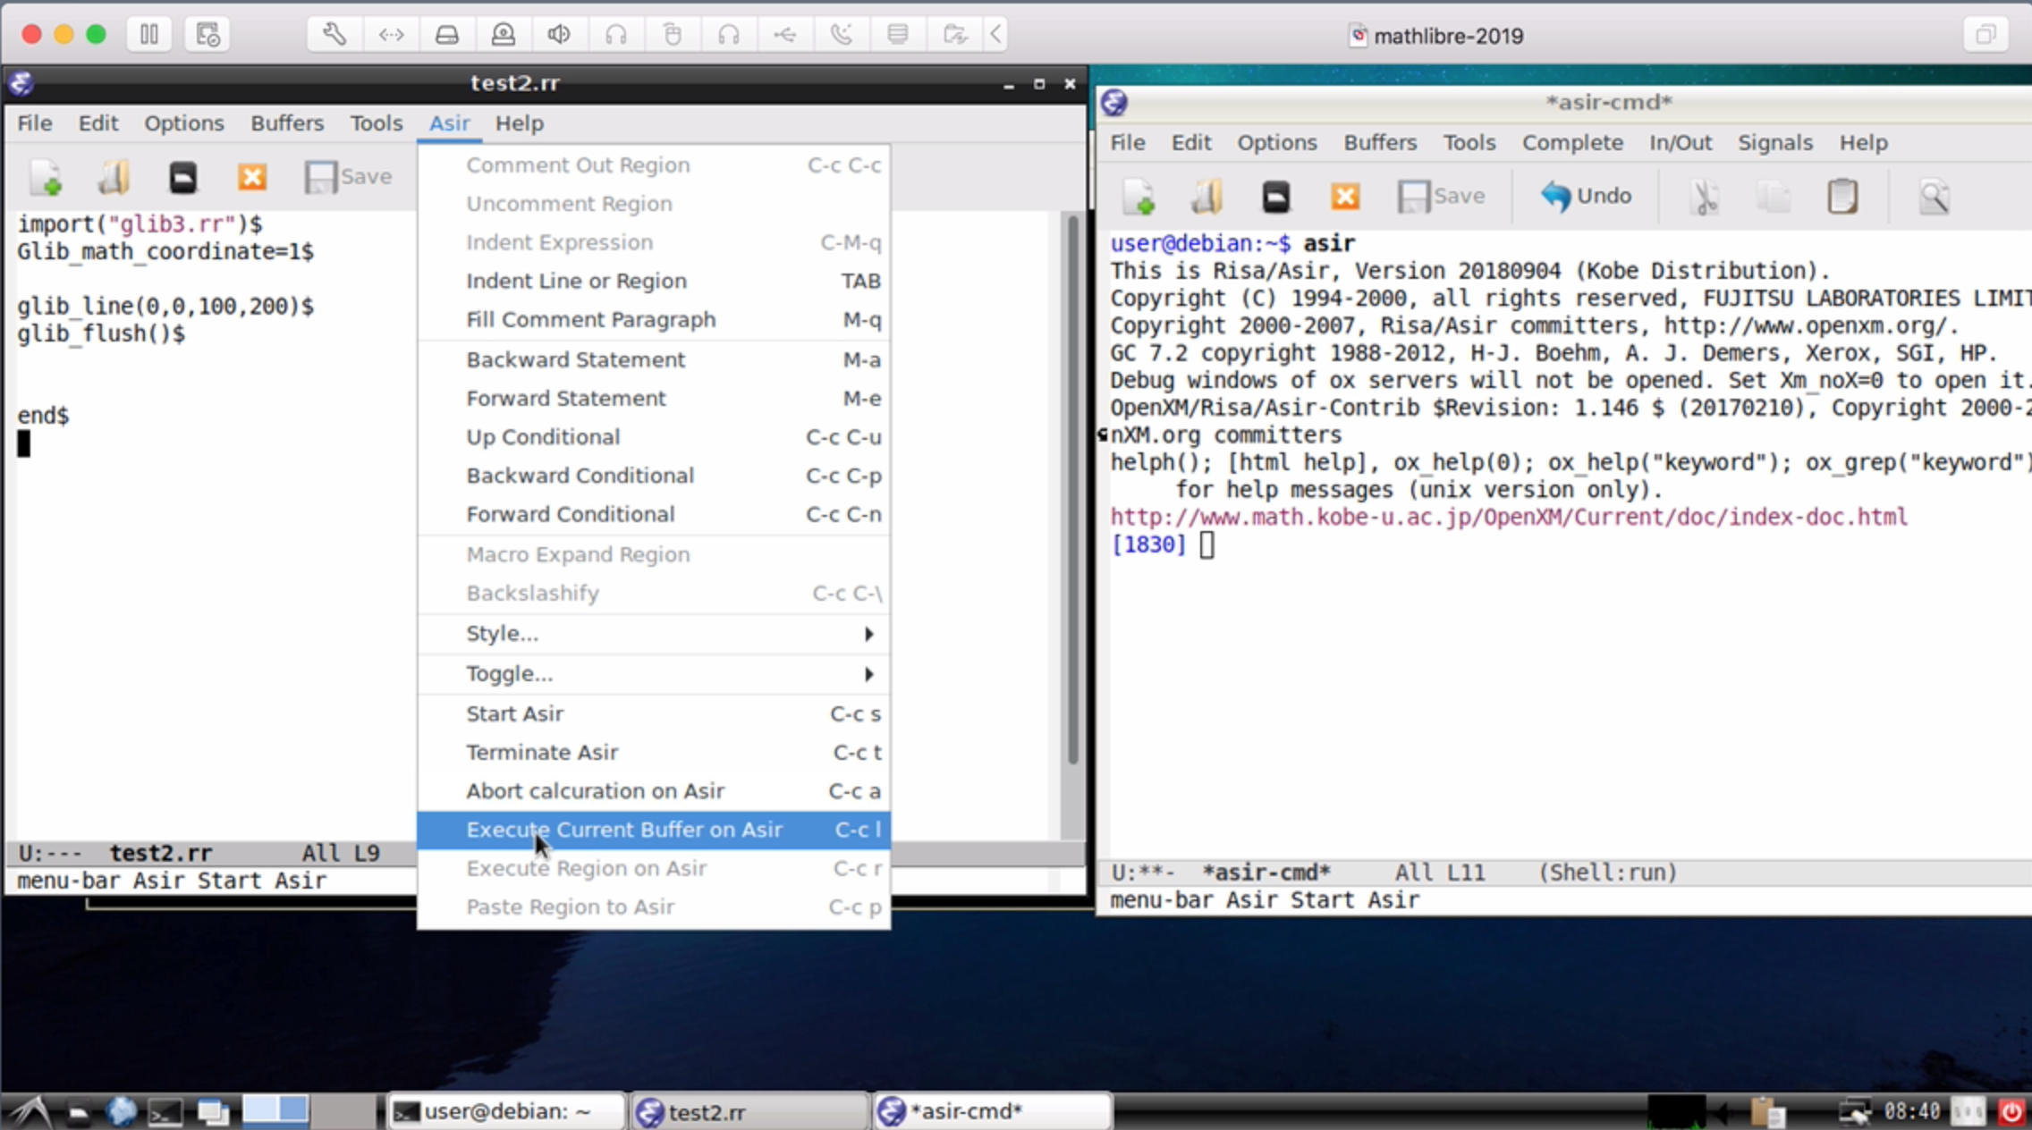The width and height of the screenshot is (2032, 1130).
Task: Click New File icon in asir-cmd toolbar
Action: click(x=1139, y=197)
